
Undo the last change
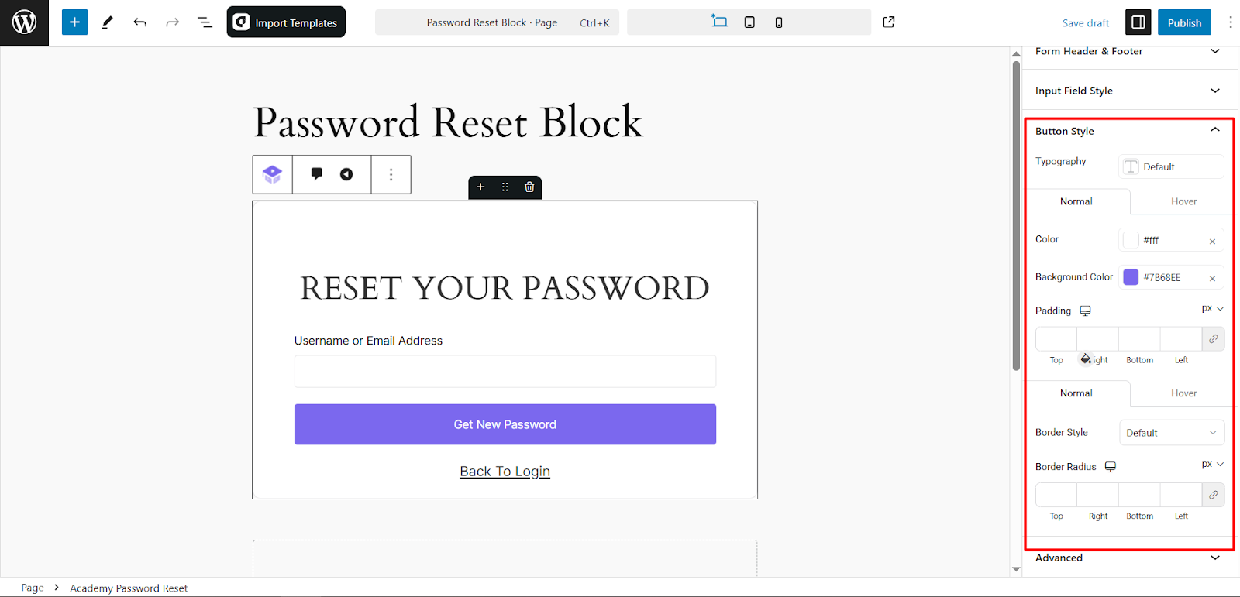(139, 22)
